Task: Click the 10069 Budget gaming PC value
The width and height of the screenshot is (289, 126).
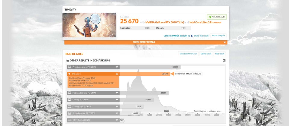Action: pos(135,113)
